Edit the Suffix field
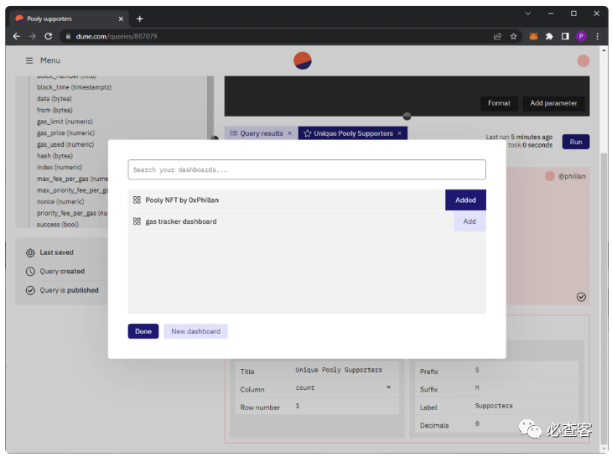This screenshot has width=612, height=457. point(523,388)
